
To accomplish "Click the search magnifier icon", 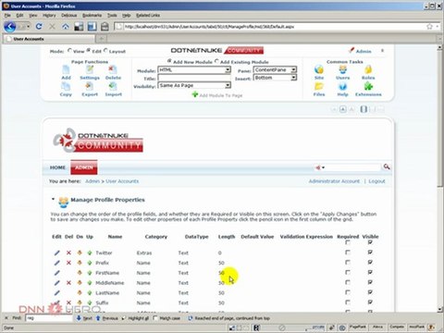I will tap(387, 166).
